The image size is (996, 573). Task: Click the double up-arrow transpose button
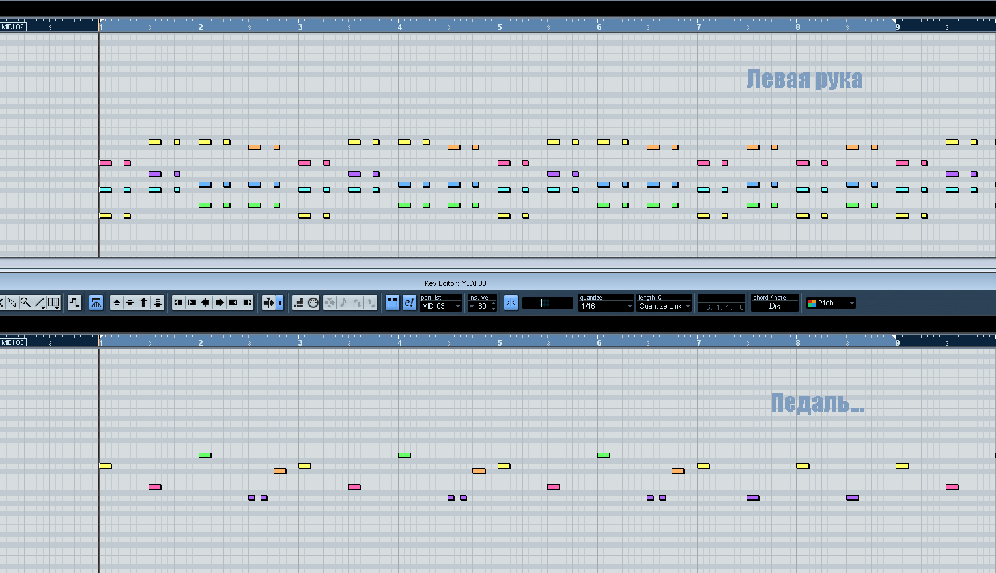[x=144, y=303]
